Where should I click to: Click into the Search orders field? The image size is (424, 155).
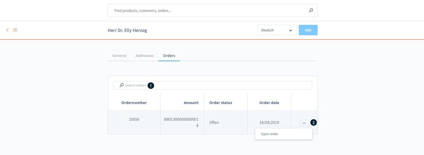227,85
